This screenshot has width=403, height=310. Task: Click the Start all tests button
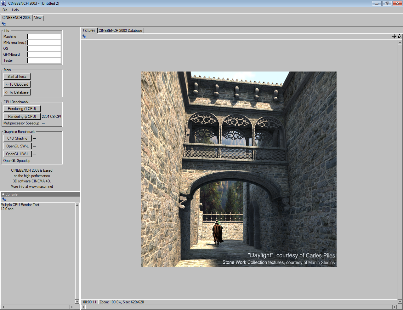click(17, 77)
